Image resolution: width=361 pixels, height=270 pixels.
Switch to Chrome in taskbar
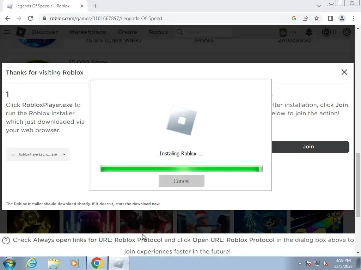pos(97,263)
